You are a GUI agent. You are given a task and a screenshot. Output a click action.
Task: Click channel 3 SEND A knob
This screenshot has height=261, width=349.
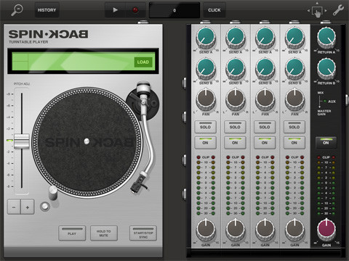coord(265,38)
